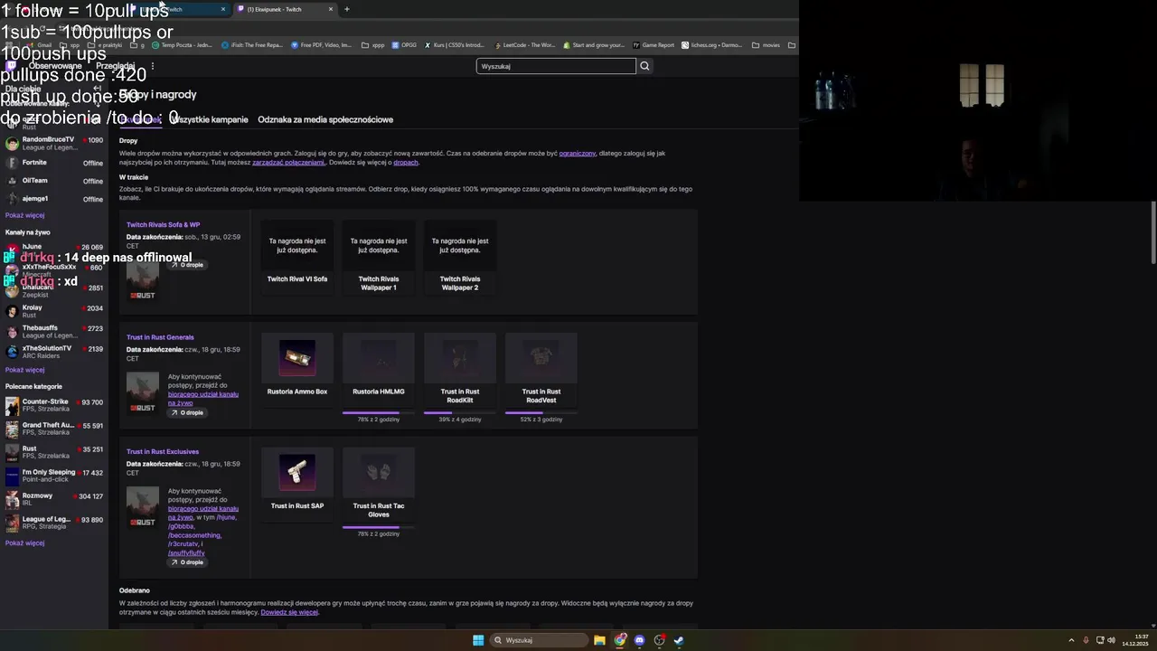Screen dimensions: 1157x651
Task: Open the OPGG bookmark
Action: 405,44
